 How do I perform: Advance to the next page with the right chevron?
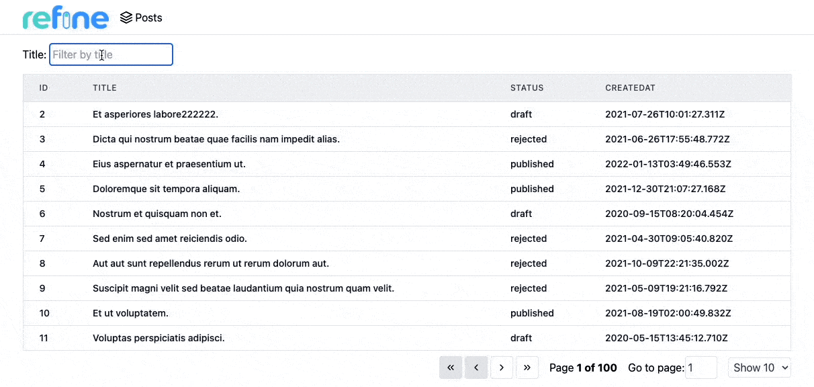(x=502, y=368)
